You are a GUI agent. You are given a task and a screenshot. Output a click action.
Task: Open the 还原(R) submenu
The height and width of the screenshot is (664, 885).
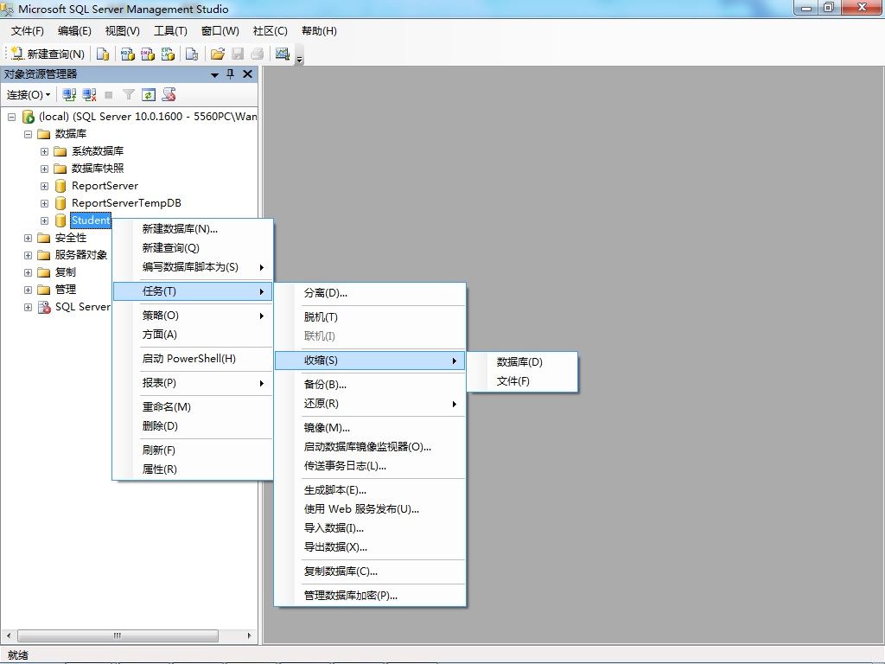[x=370, y=404]
